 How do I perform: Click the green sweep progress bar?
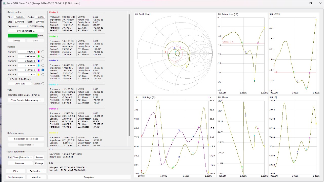pos(23,36)
